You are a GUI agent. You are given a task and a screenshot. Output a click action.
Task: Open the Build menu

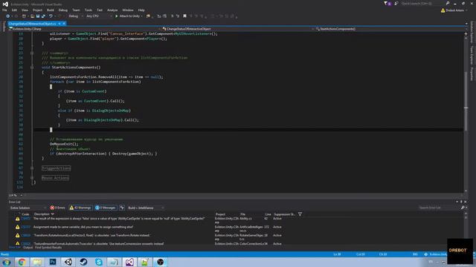(x=51, y=10)
